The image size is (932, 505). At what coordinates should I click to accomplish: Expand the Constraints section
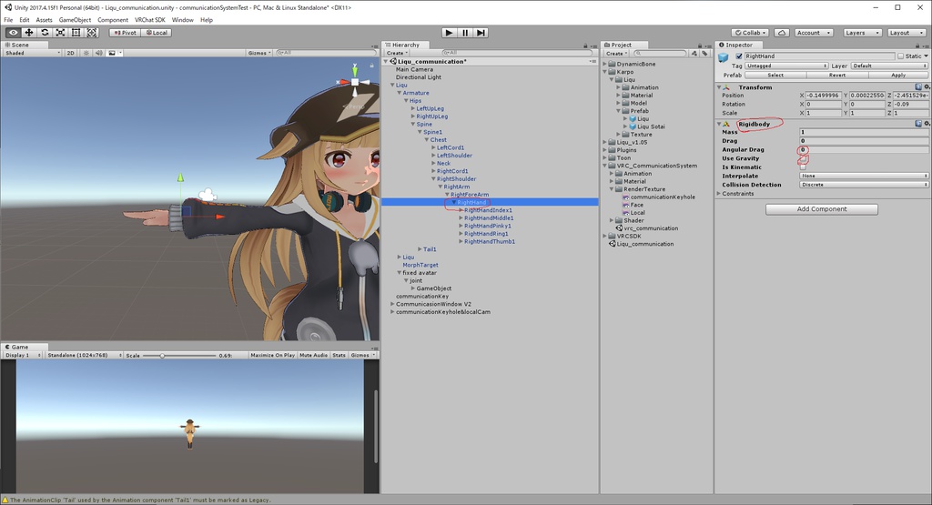(x=719, y=194)
